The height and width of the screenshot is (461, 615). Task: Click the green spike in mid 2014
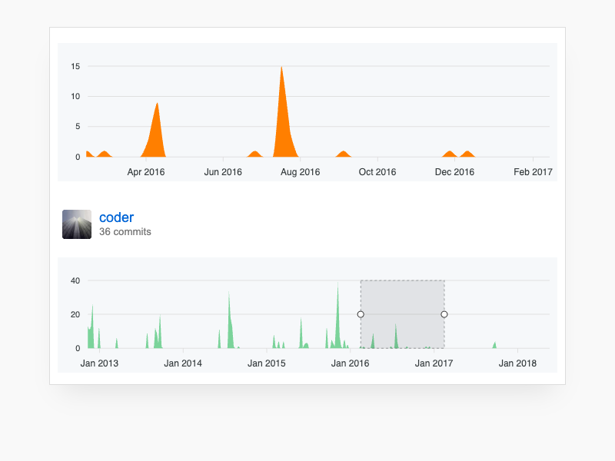pyautogui.click(x=230, y=330)
